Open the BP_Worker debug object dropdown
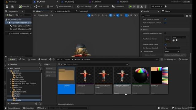 click(x=157, y=6)
